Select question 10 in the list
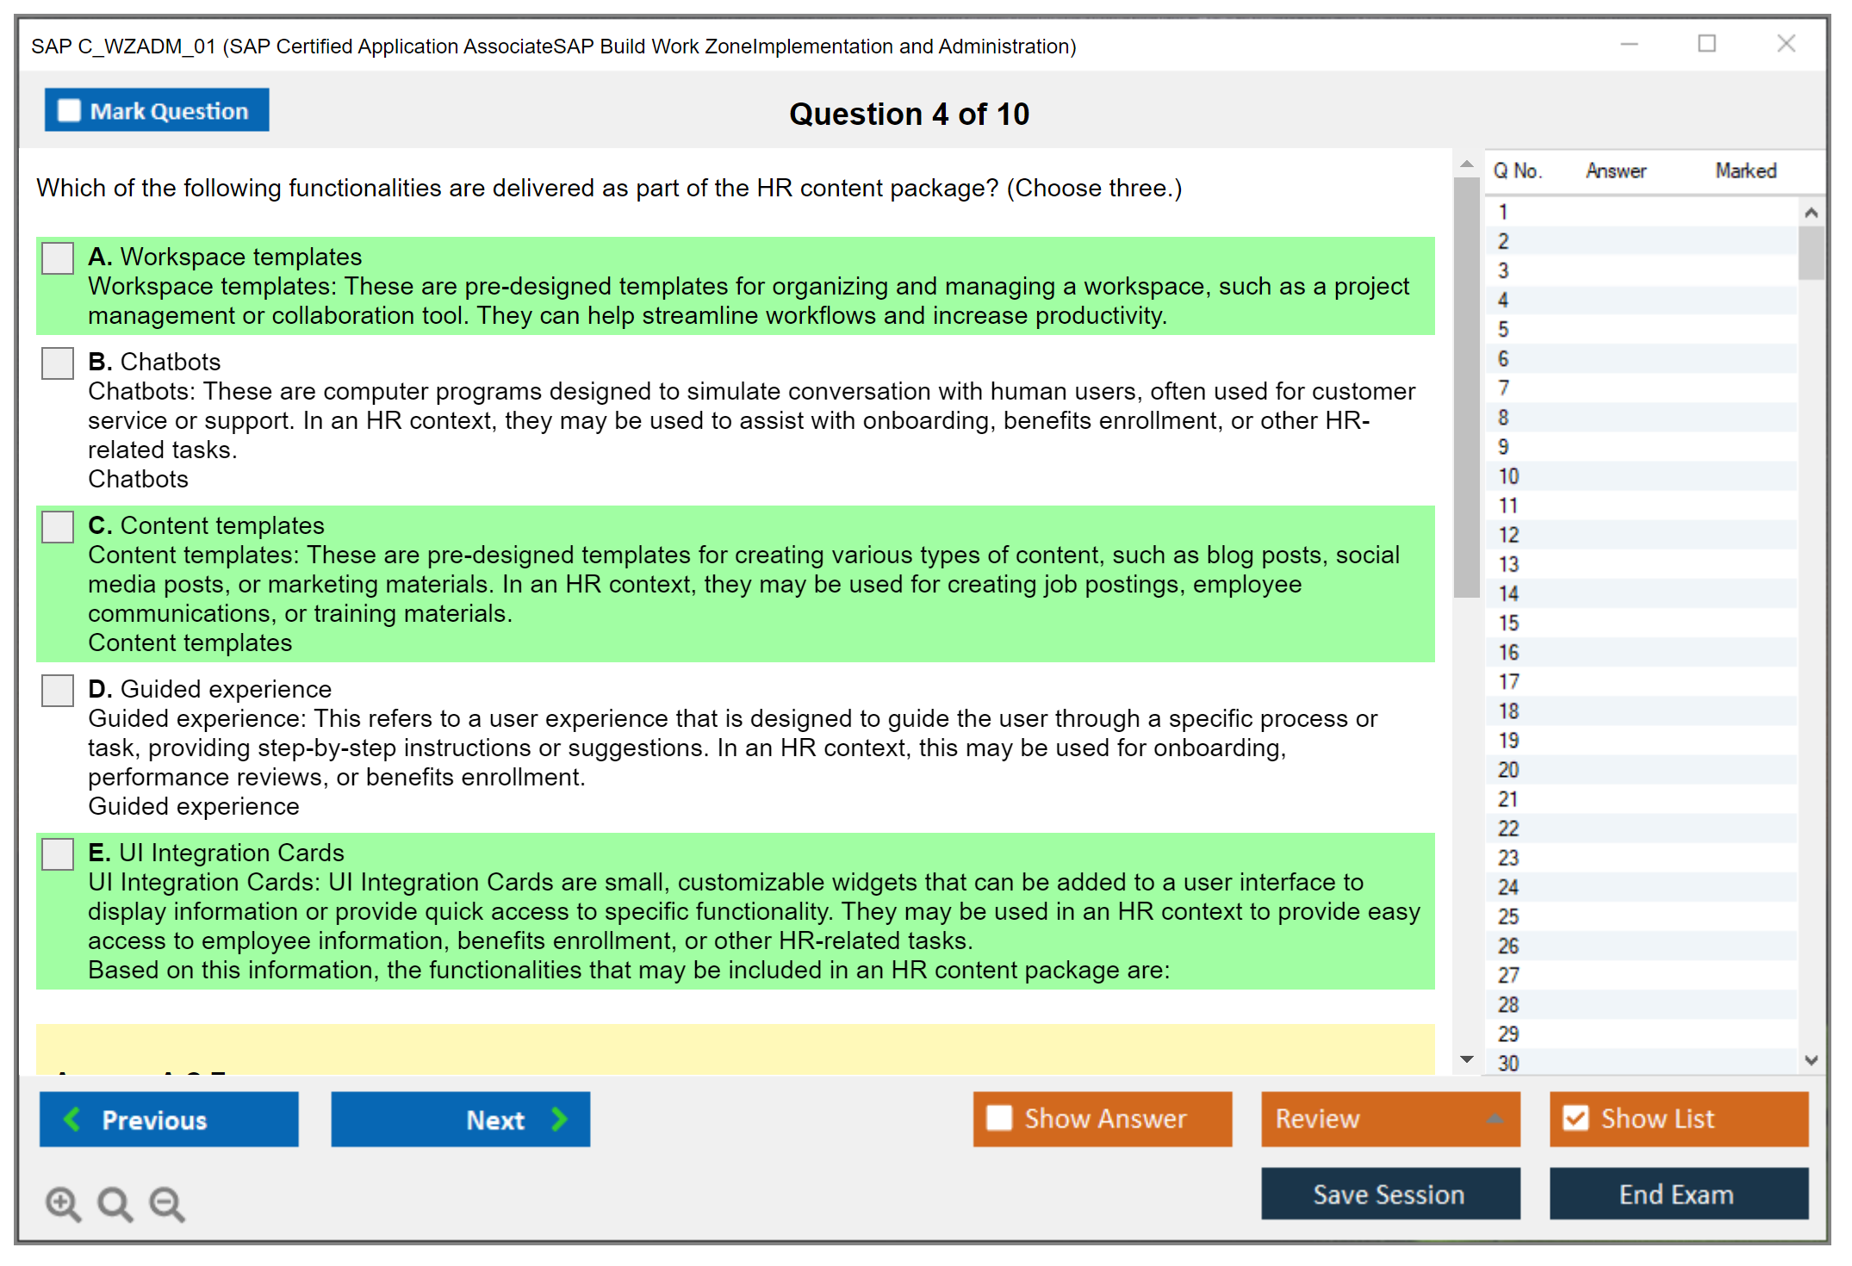 point(1508,476)
